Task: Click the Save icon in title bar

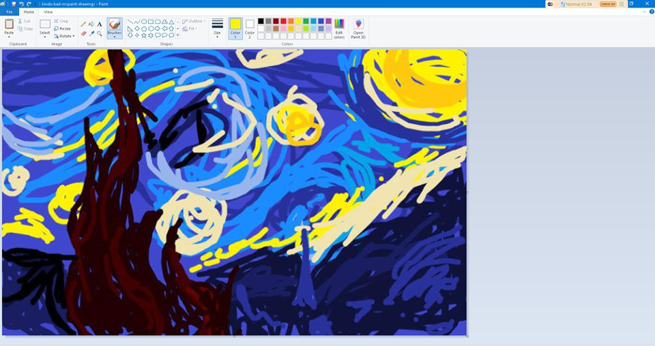Action: point(13,4)
